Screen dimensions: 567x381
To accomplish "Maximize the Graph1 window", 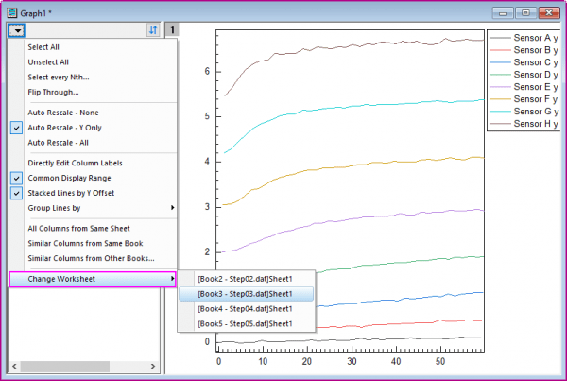I will (525, 12).
